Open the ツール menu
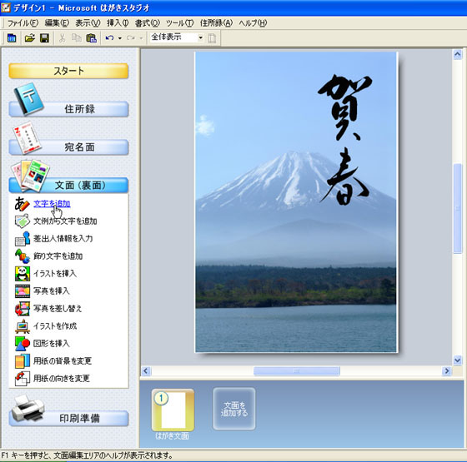 179,23
